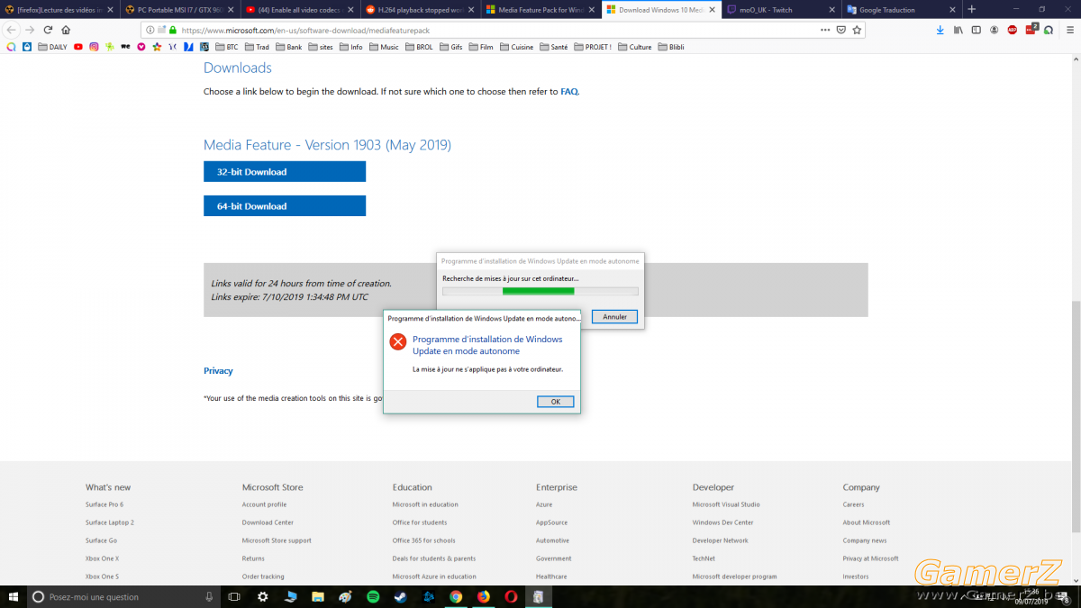
Task: Open the Film bookmarks folder
Action: point(480,47)
